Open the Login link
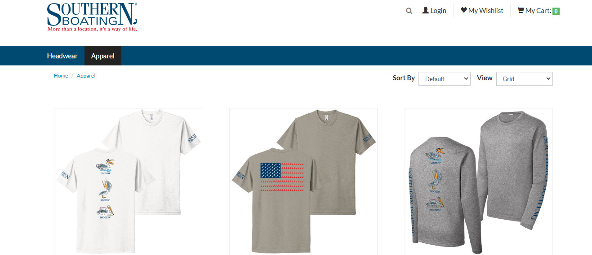Viewport: 592px width, 255px height. [x=438, y=10]
